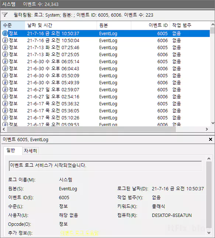This screenshot has width=215, height=238.
Task: Click event list scroll down arrow
Action: click(x=212, y=123)
